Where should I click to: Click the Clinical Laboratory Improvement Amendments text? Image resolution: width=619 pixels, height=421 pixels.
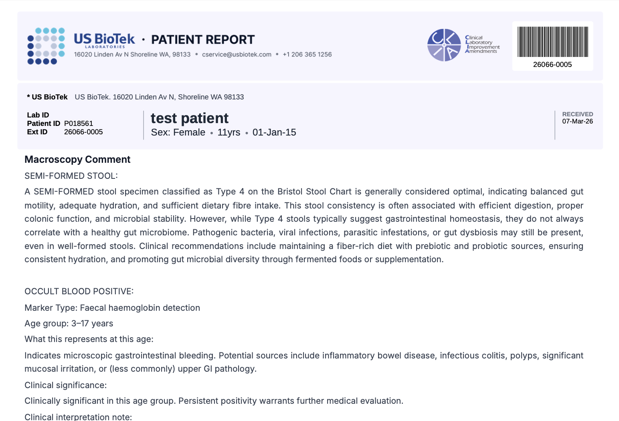pos(482,44)
